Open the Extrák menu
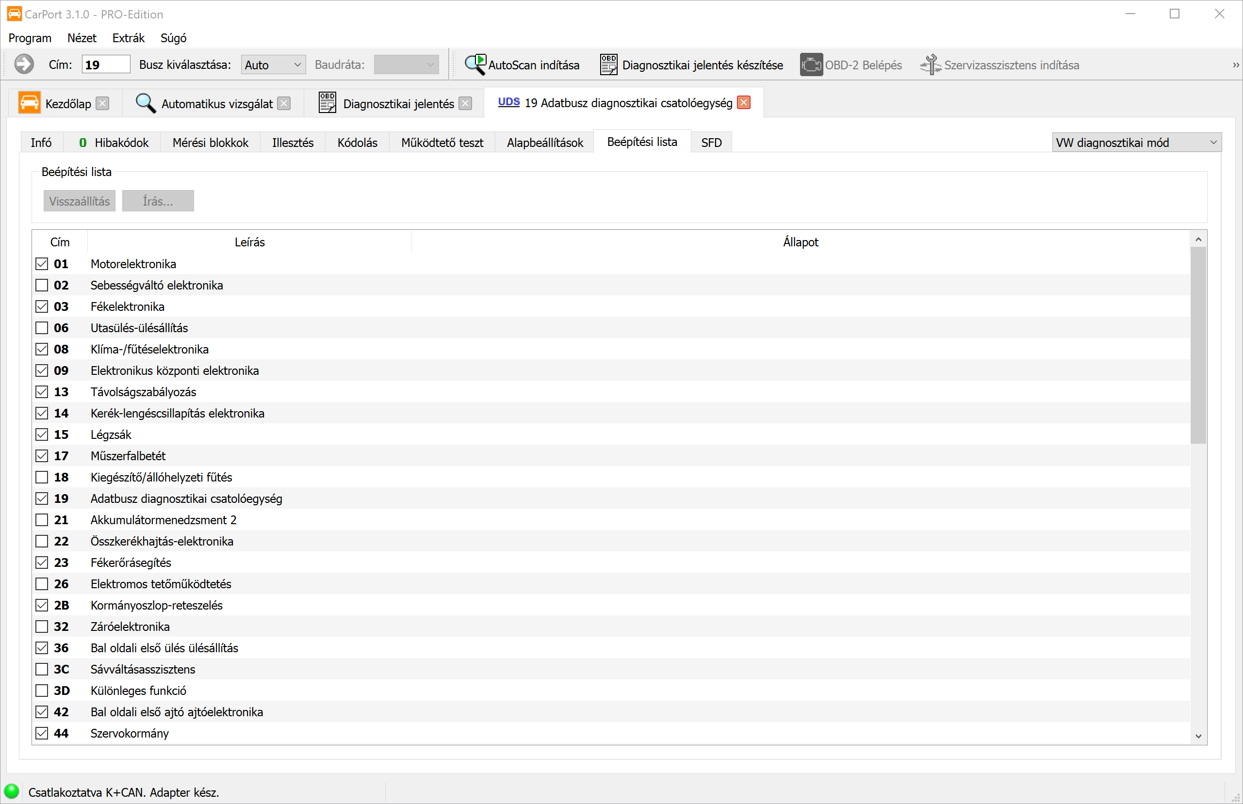This screenshot has height=804, width=1243. [128, 38]
